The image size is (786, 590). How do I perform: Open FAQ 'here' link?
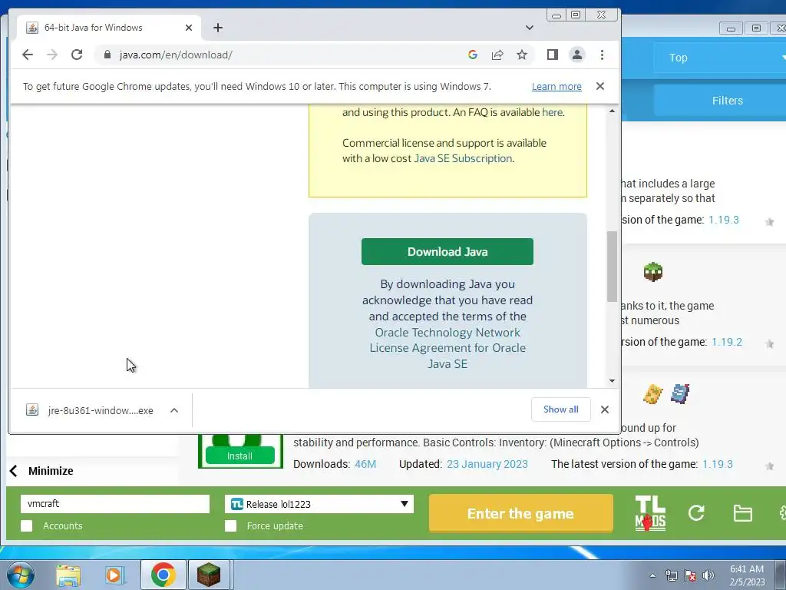(552, 112)
